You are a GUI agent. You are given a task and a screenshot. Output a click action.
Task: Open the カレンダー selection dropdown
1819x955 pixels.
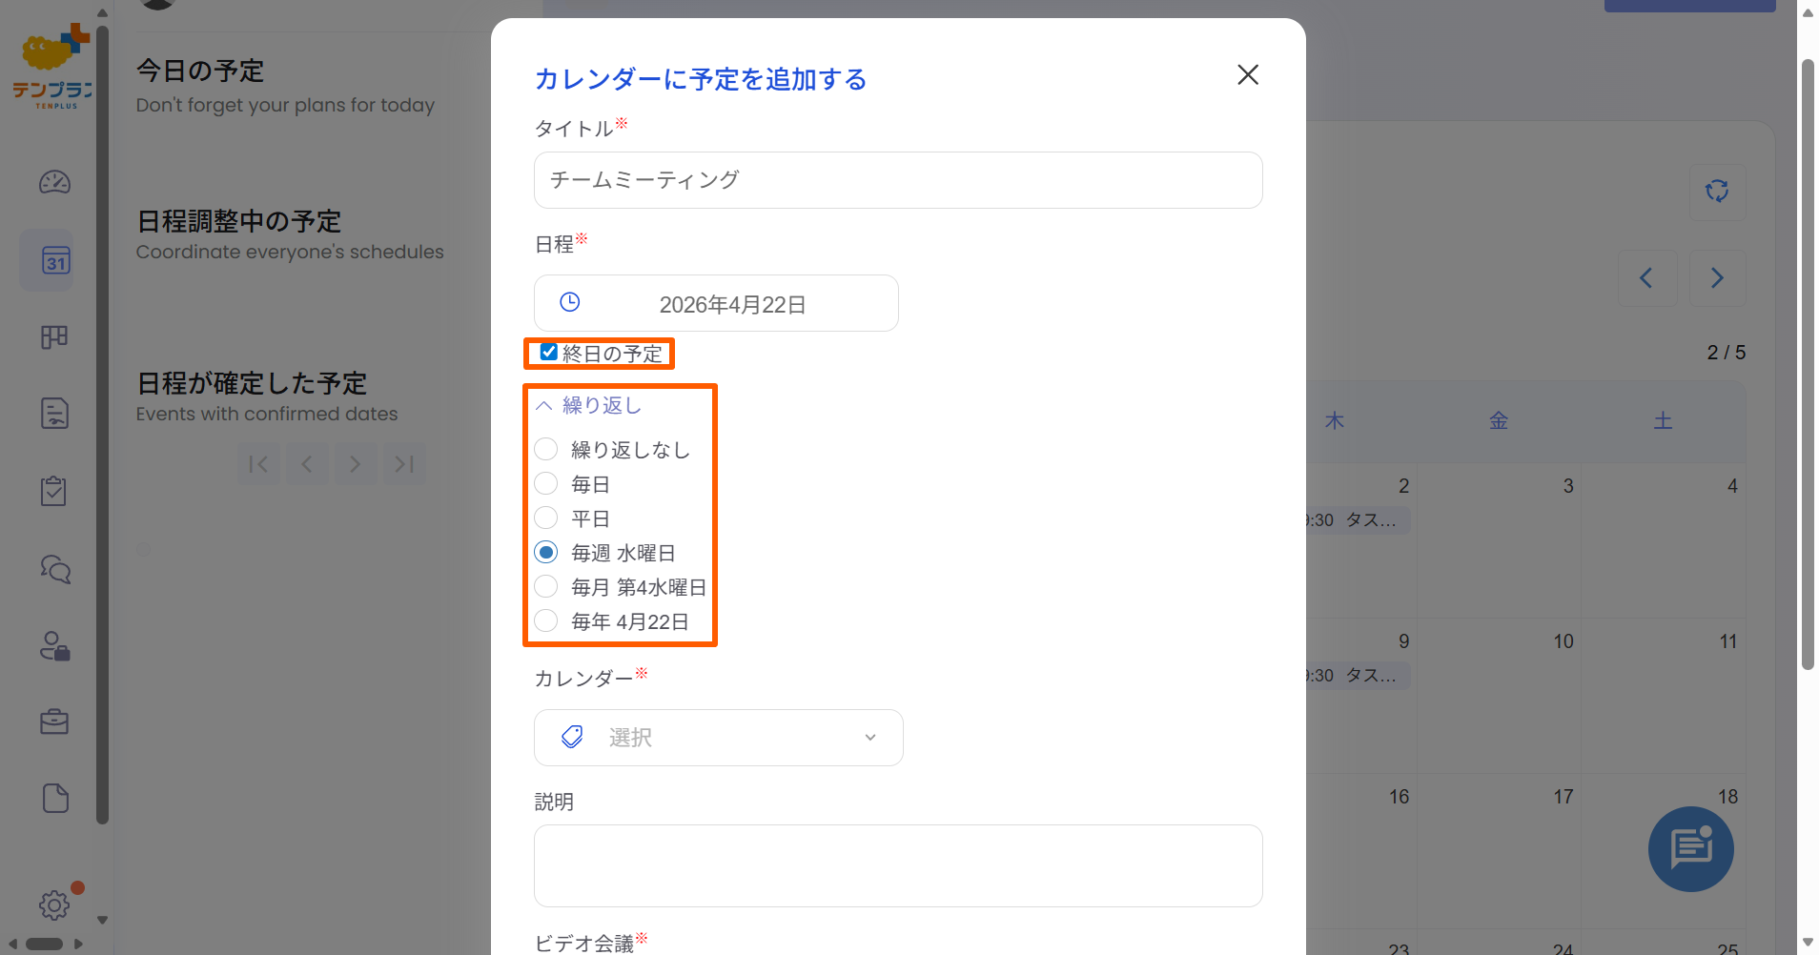click(717, 737)
